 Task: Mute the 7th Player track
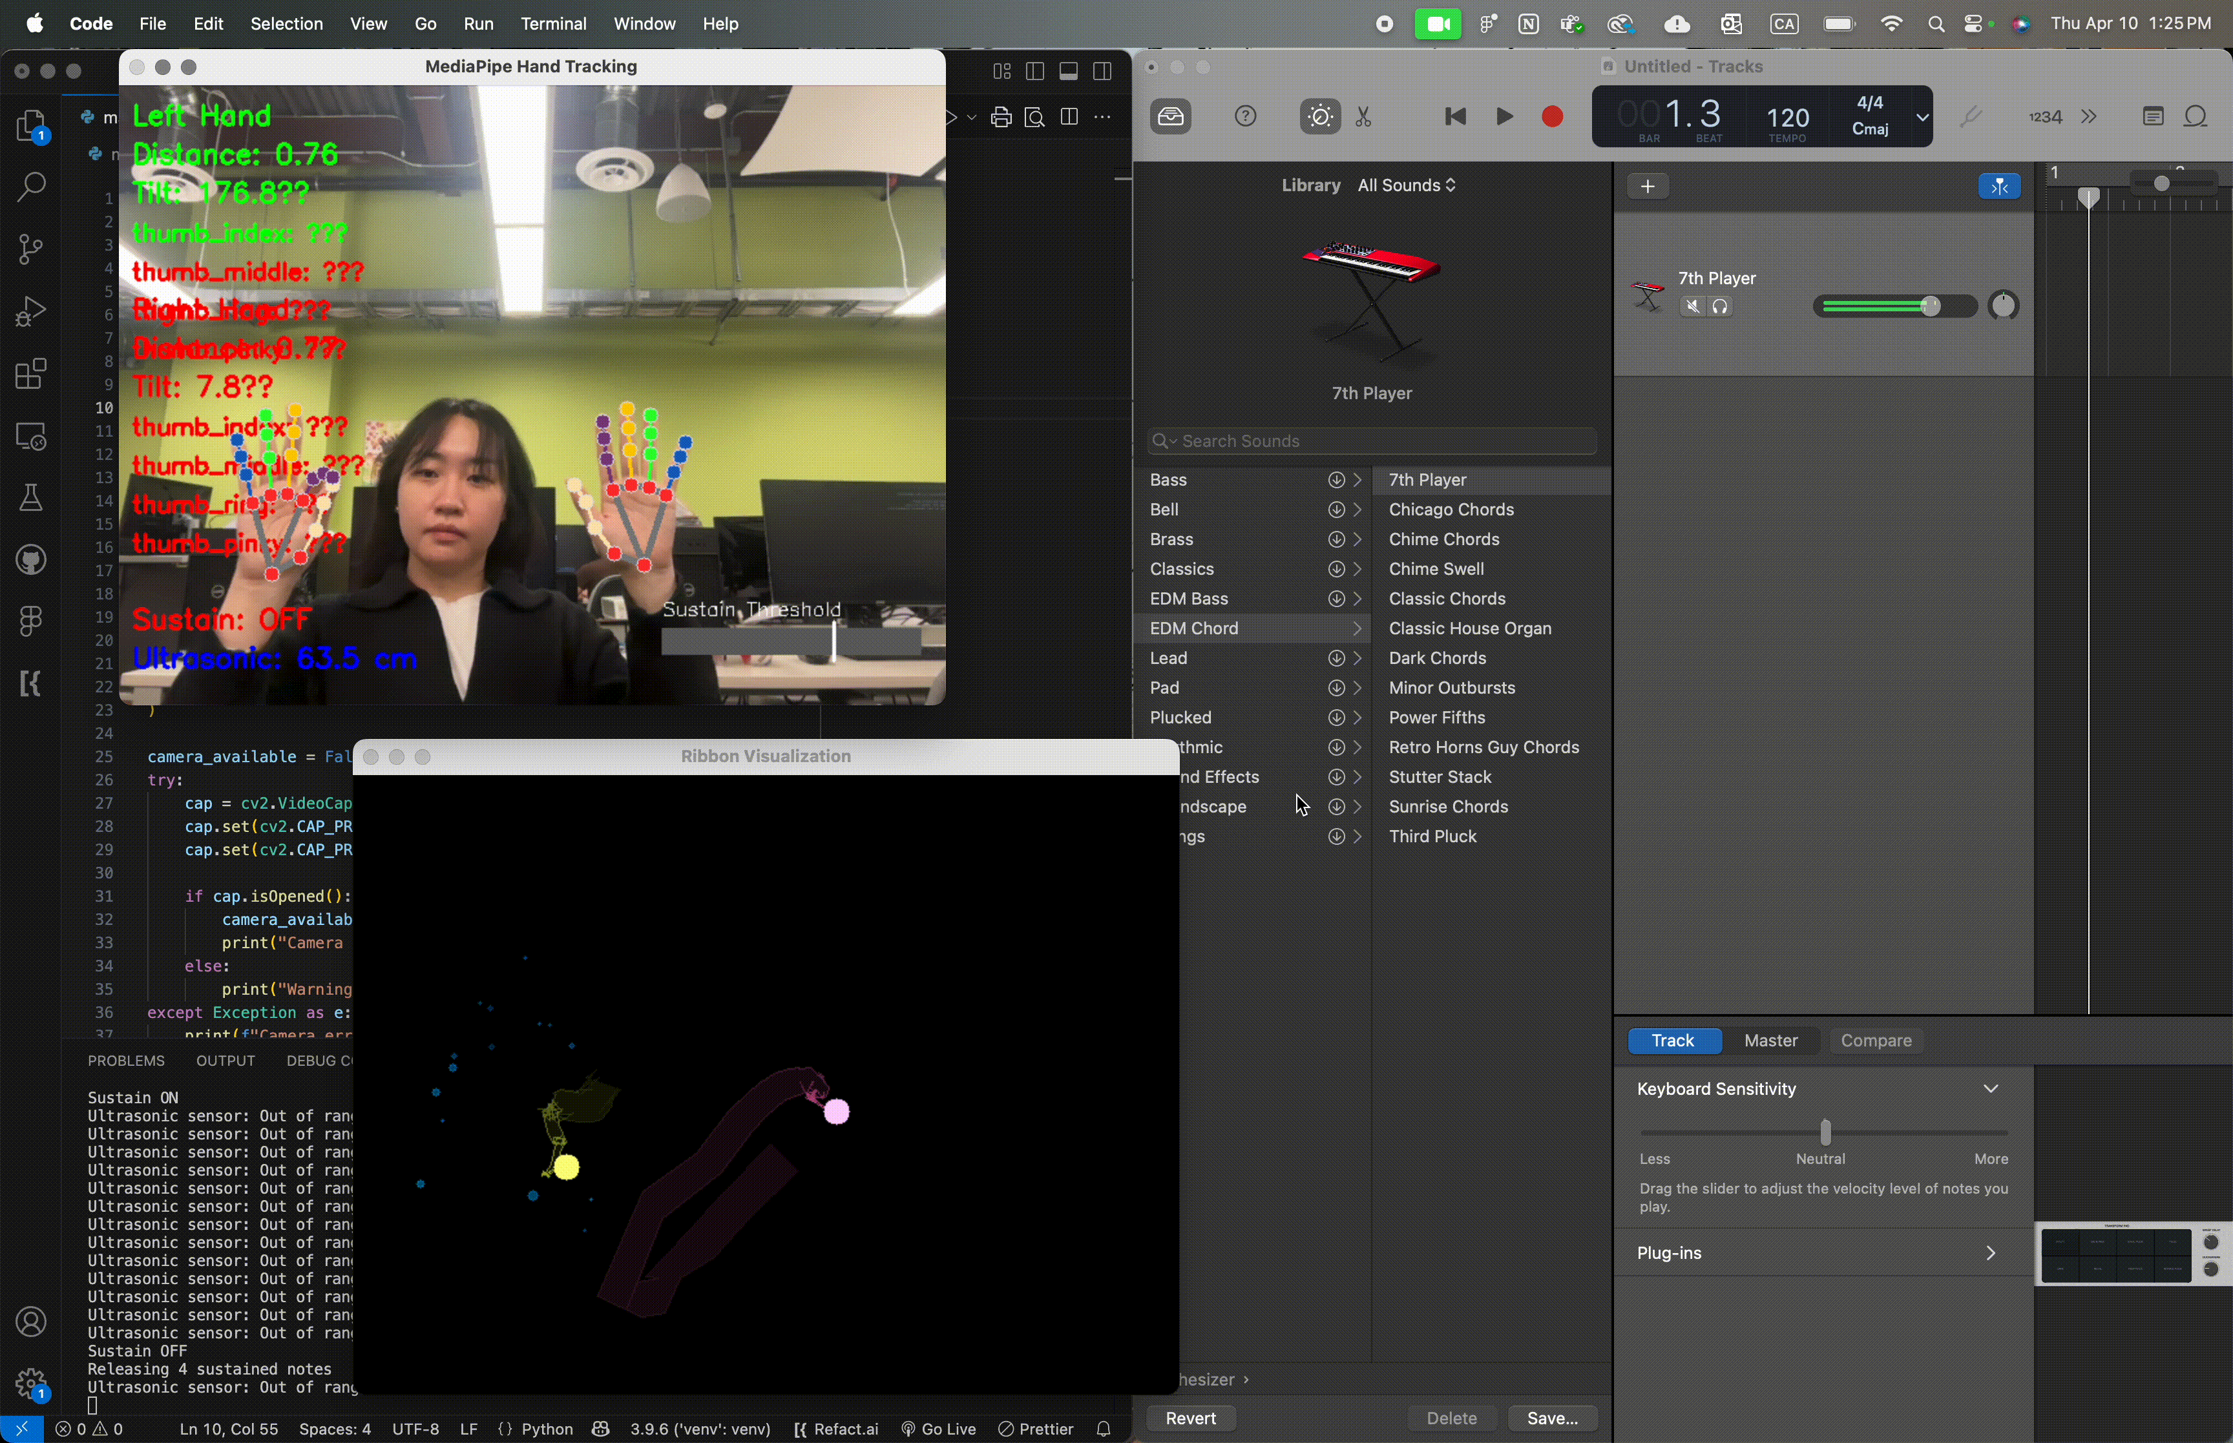point(1692,306)
